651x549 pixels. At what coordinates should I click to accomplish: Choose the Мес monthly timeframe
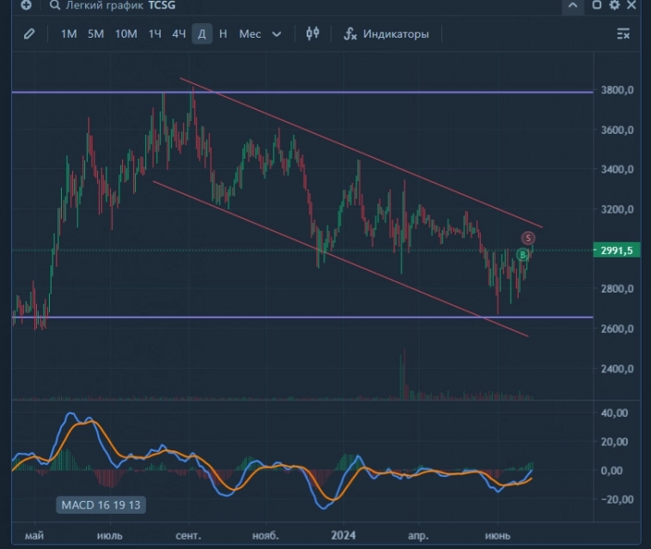coord(250,34)
